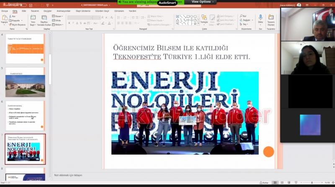Select the triangle shape in gallery
The height and width of the screenshot is (187, 335).
178,20
